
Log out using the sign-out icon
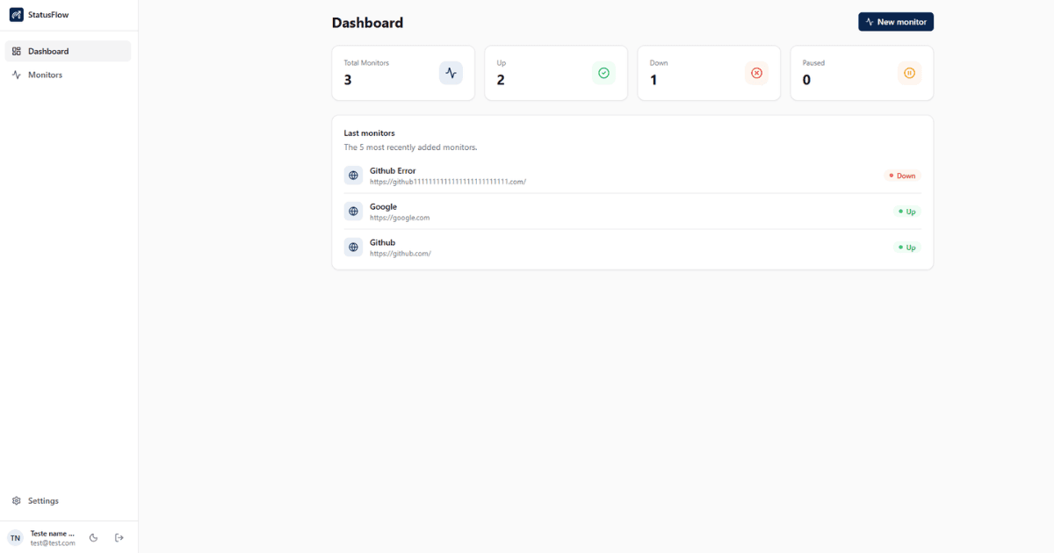[119, 537]
